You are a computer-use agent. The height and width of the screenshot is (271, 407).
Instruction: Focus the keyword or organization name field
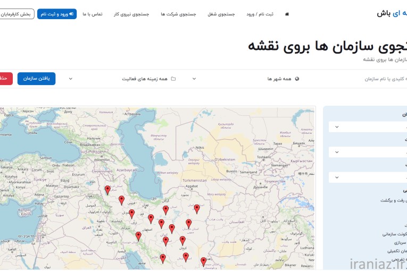[x=386, y=79]
